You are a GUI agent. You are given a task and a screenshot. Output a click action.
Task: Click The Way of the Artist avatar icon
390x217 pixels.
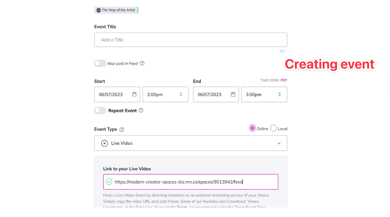coord(98,10)
